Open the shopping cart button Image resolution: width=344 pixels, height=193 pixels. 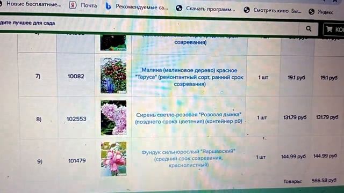pos(334,29)
